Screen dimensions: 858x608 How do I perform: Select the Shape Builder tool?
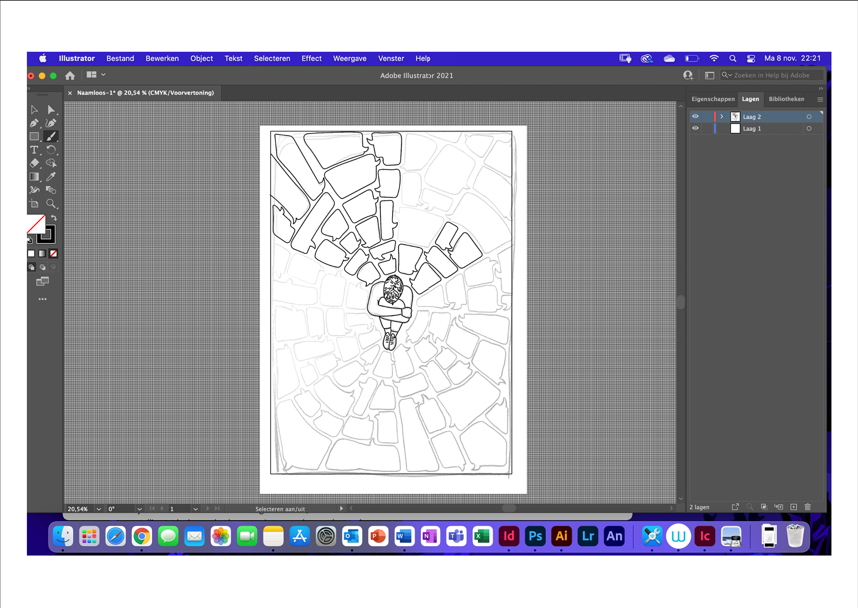pos(51,163)
